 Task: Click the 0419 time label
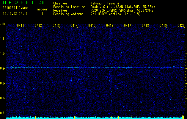[163, 26]
